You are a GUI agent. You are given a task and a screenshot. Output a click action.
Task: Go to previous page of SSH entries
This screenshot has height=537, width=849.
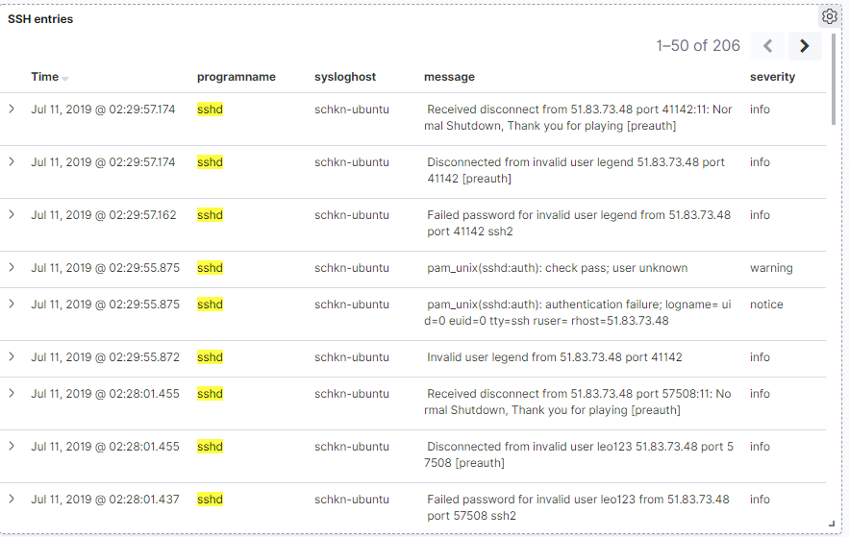(767, 46)
